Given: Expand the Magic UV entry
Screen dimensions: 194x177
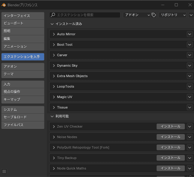Looking at the screenshot, I should [x=54, y=97].
